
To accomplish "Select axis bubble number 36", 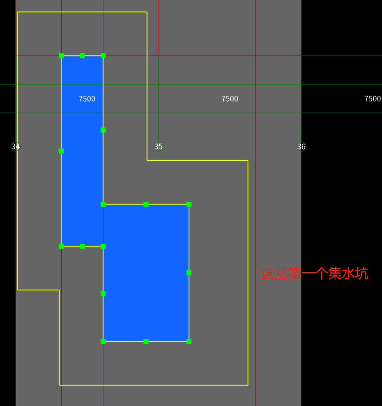I will pos(301,147).
